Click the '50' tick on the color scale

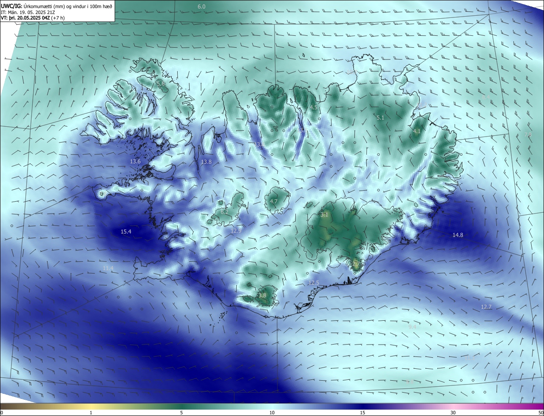[x=541, y=413]
